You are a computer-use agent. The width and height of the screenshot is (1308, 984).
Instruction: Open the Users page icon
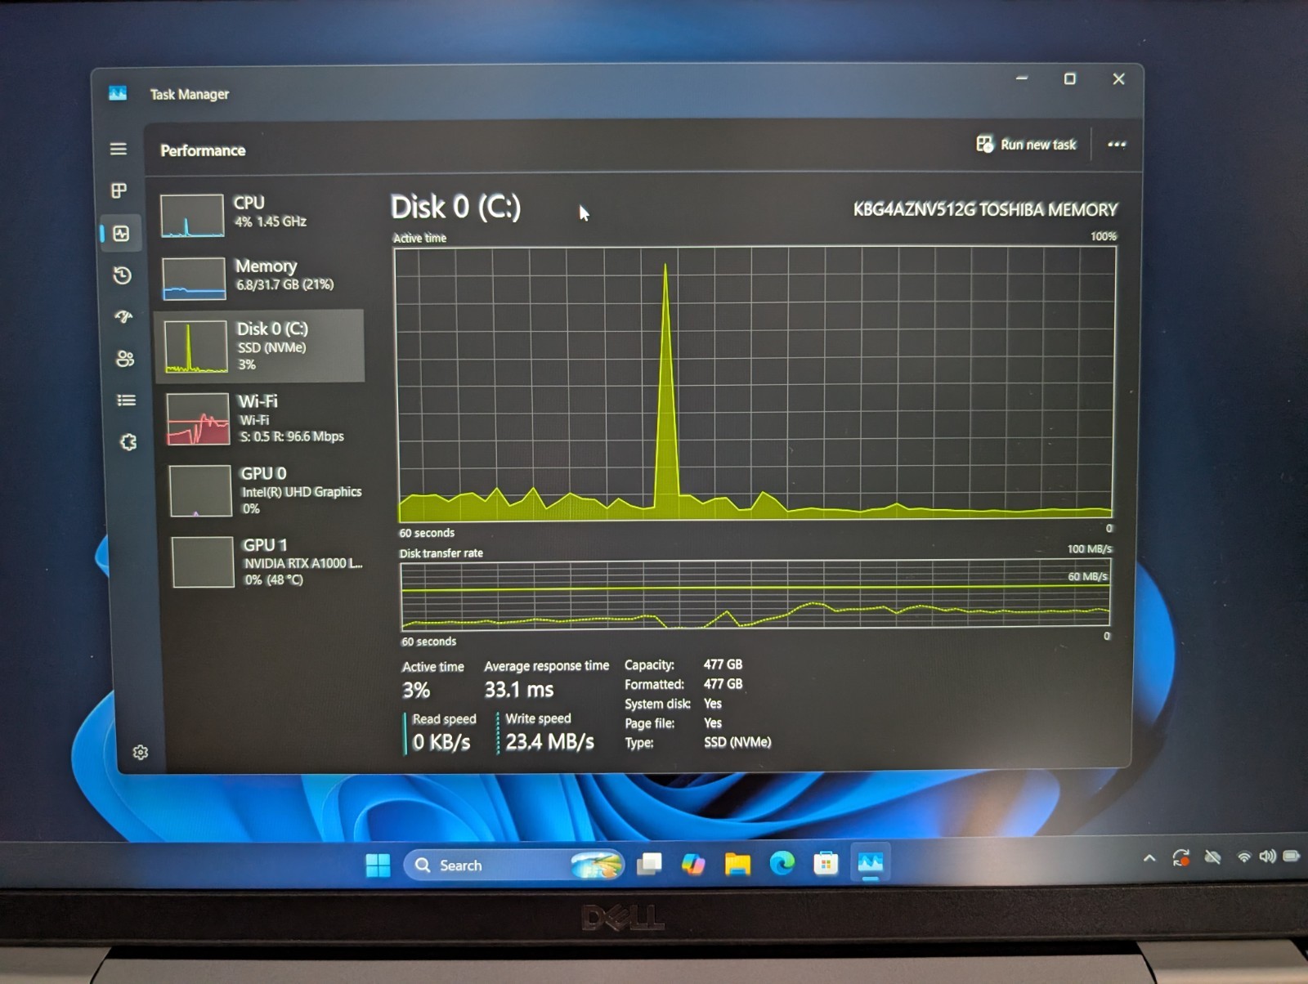125,358
